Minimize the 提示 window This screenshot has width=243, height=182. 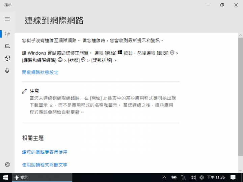[x=208, y=5]
